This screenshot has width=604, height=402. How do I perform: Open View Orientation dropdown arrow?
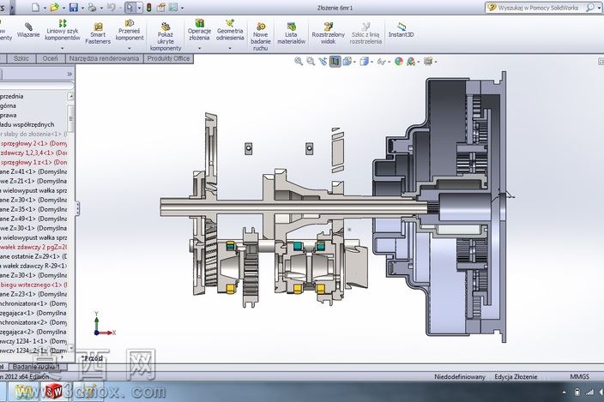tap(354, 62)
